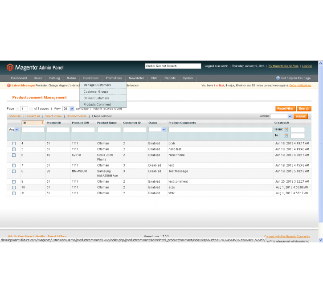Check the row with ID 11
The height and width of the screenshot is (303, 323).
(x=14, y=193)
